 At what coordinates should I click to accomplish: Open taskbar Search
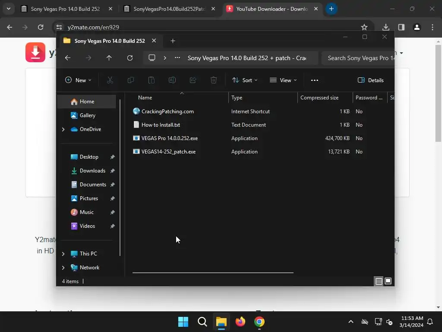(202, 322)
